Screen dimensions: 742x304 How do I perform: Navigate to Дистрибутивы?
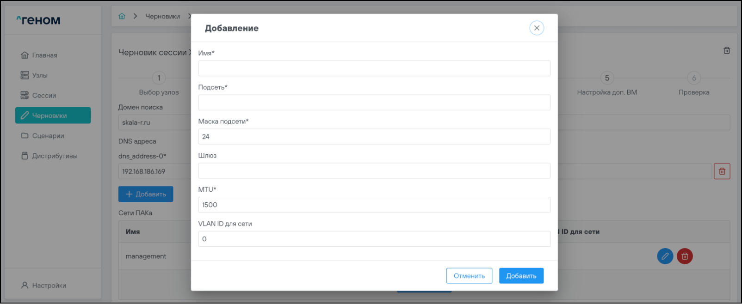(x=55, y=156)
